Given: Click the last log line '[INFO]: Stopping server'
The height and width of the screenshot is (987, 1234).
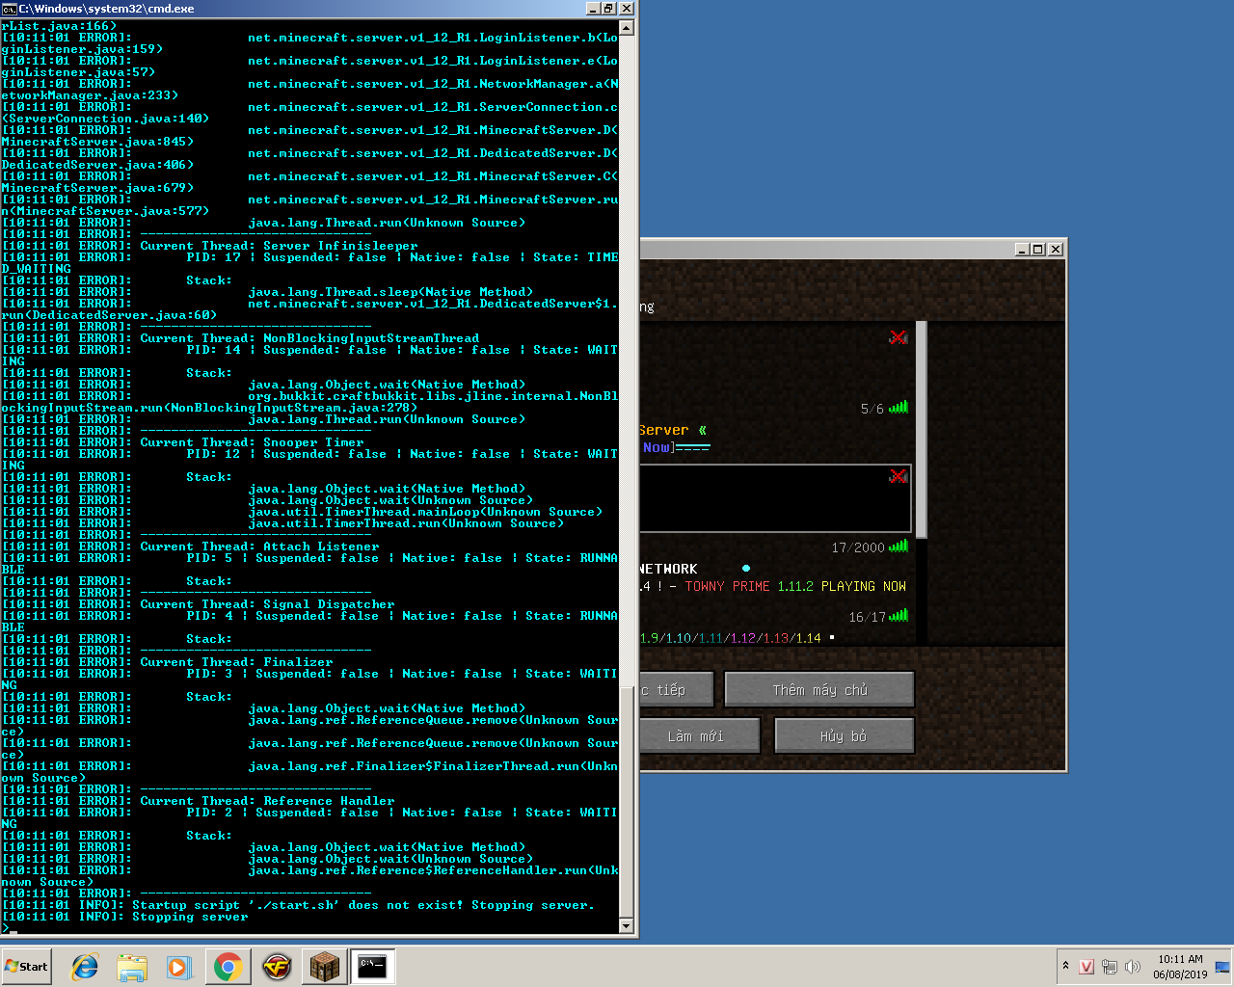Looking at the screenshot, I should (x=125, y=917).
